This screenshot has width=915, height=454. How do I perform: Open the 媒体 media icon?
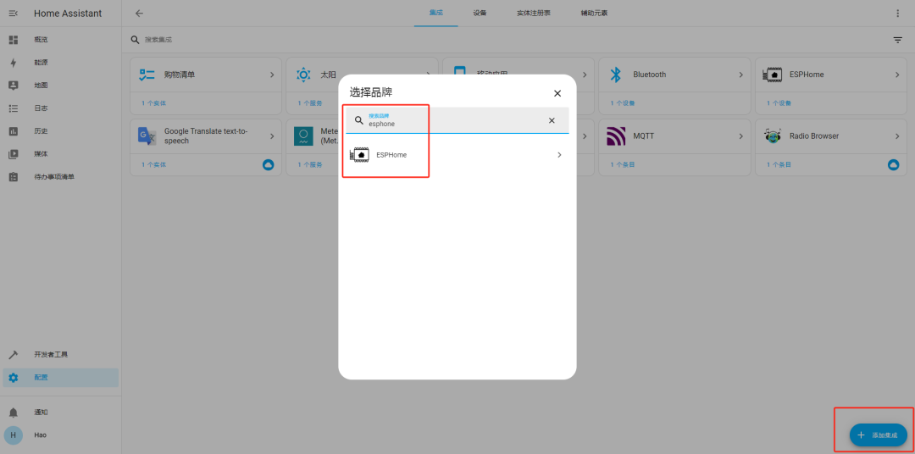coord(14,154)
